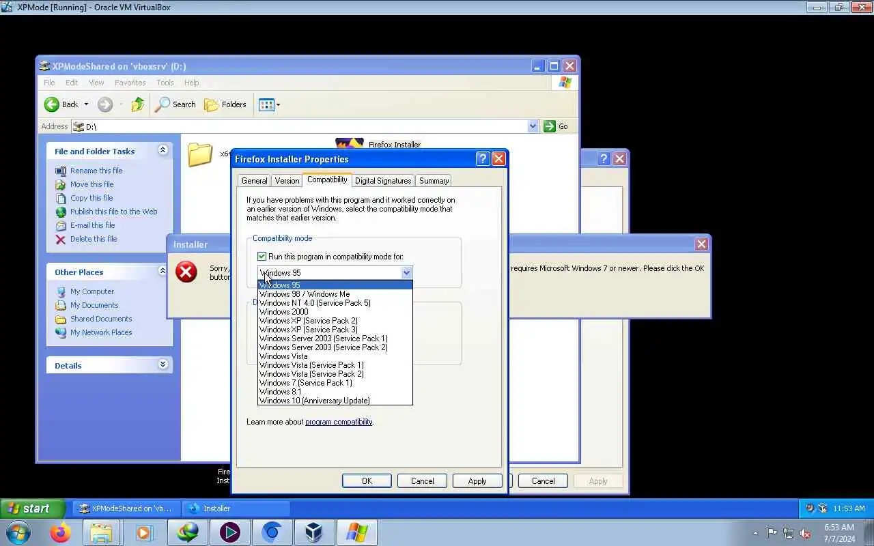Click Cancel in Firefox Installer Properties
Image resolution: width=874 pixels, height=546 pixels.
pos(422,481)
